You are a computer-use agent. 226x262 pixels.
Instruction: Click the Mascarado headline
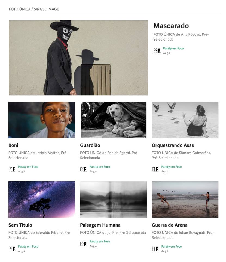tap(171, 26)
